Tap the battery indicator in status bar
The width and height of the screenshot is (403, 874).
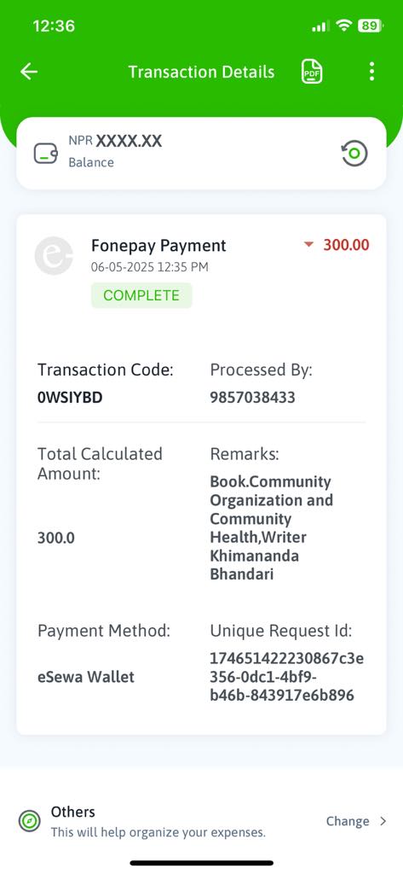(x=370, y=25)
